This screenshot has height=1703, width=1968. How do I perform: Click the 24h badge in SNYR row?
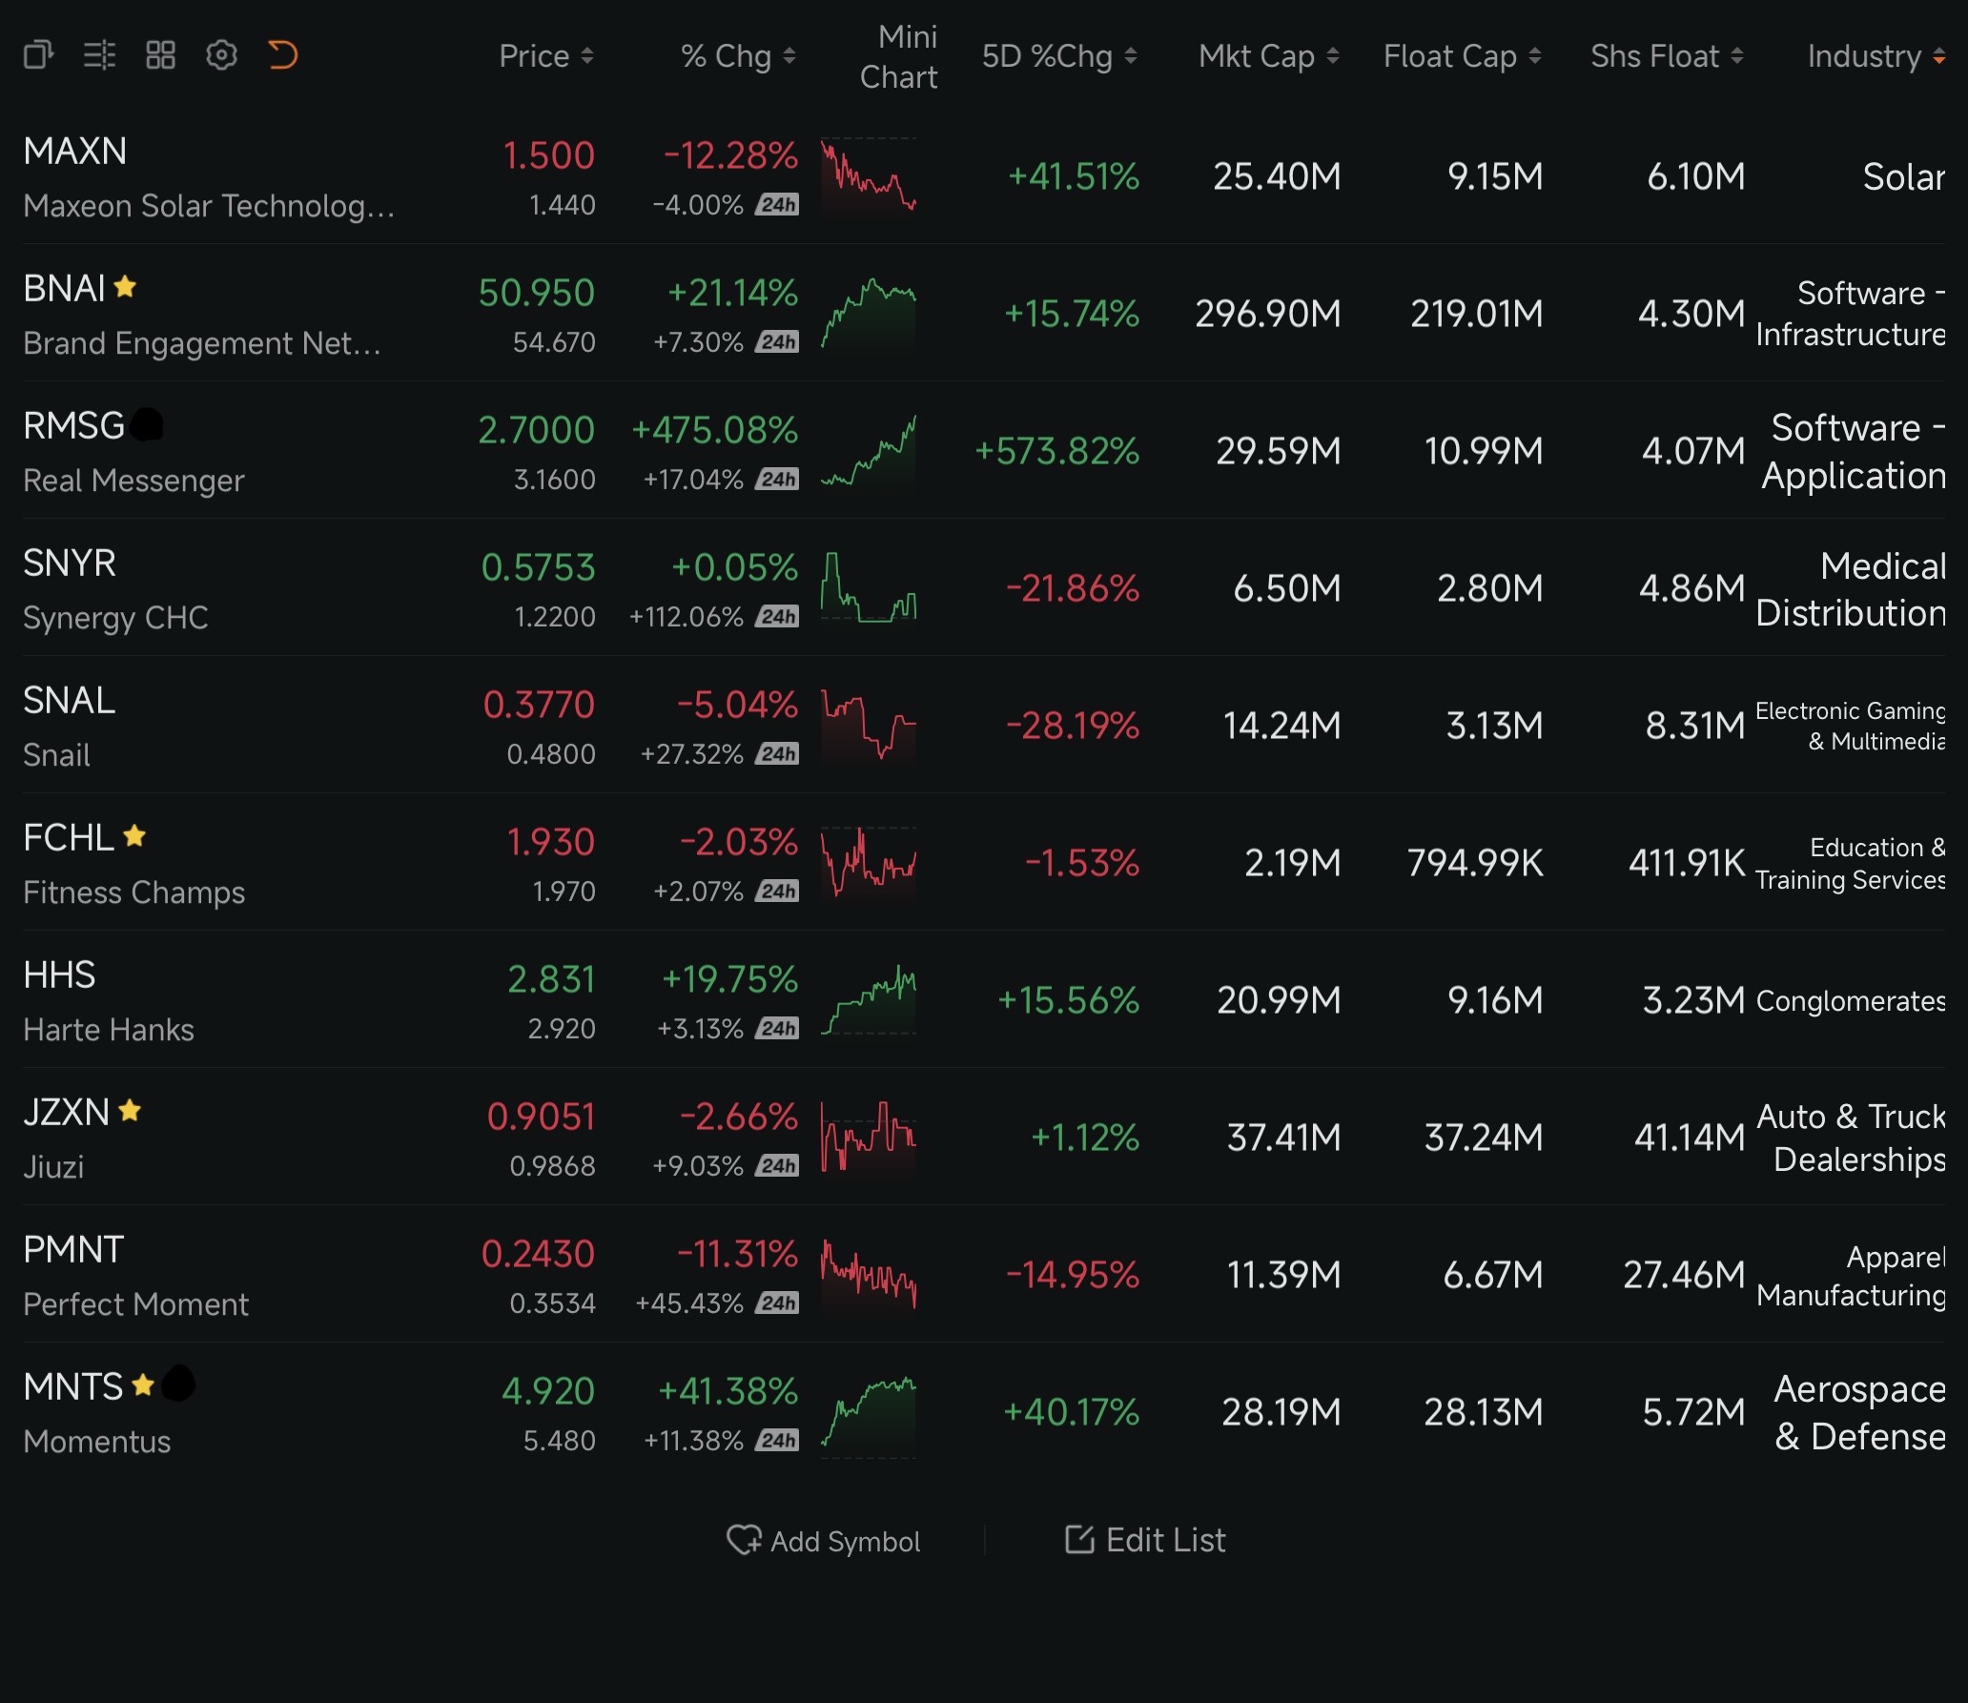point(777,617)
